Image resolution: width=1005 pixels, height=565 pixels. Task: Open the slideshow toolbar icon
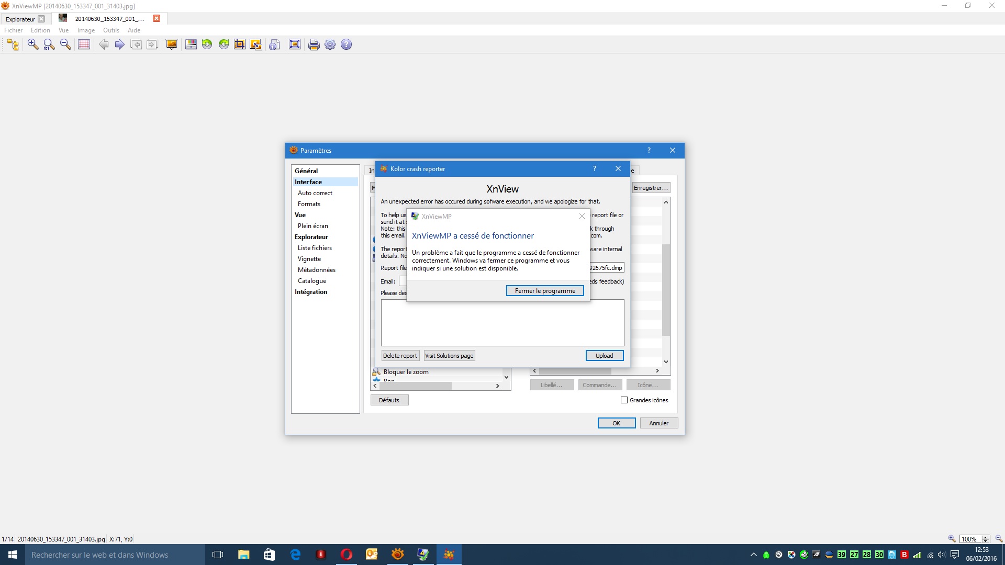click(171, 44)
